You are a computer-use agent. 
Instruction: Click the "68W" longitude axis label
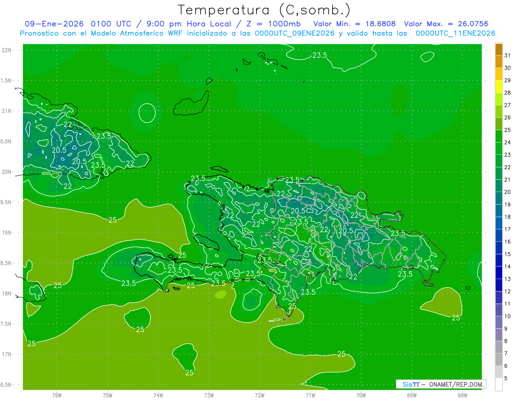pos(462,395)
